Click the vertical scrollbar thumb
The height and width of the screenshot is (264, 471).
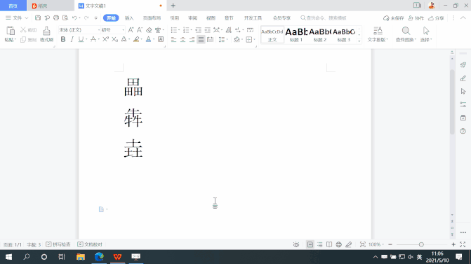[452, 102]
